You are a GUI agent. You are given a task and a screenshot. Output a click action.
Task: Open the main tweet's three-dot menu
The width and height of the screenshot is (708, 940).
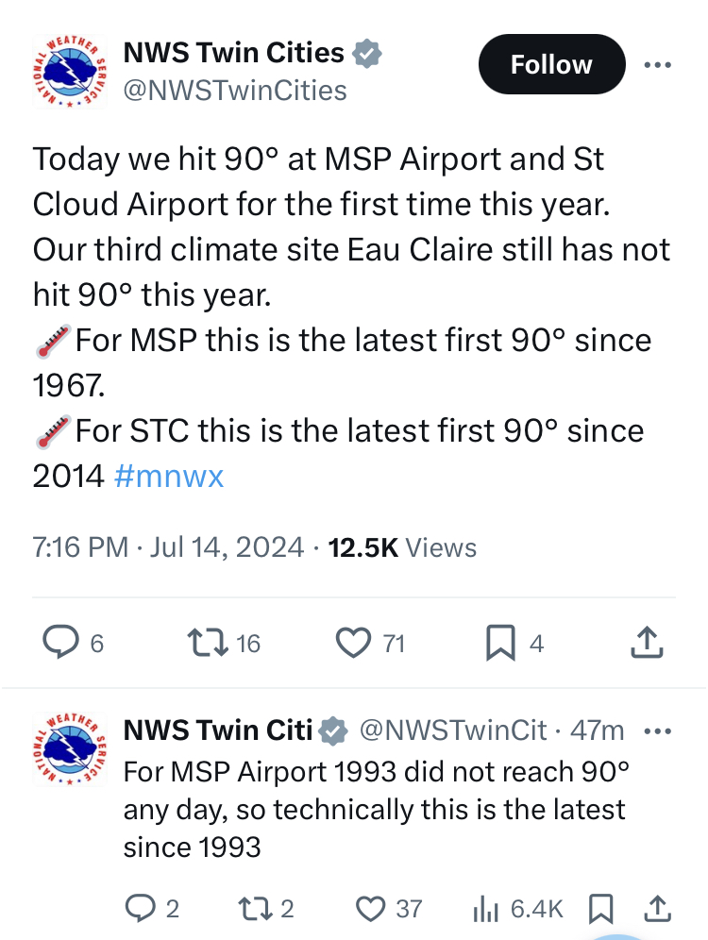point(658,65)
